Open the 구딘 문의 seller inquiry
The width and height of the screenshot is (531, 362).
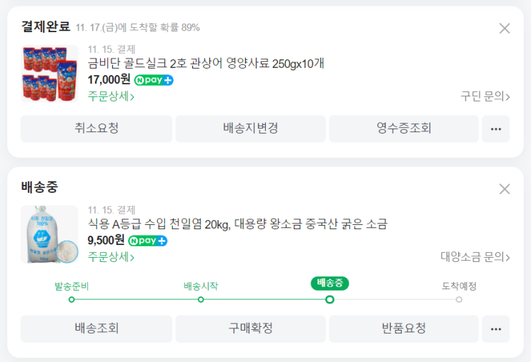[x=485, y=96]
